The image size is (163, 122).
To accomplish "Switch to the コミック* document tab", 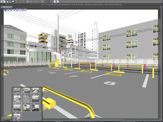I will 7,7.
